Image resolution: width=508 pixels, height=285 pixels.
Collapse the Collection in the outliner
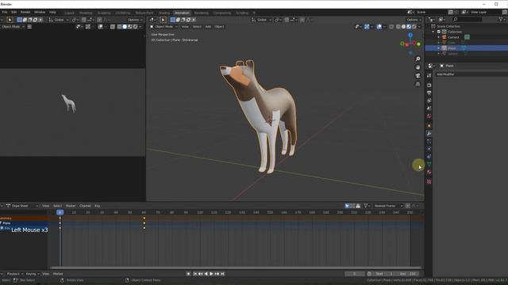pyautogui.click(x=433, y=32)
